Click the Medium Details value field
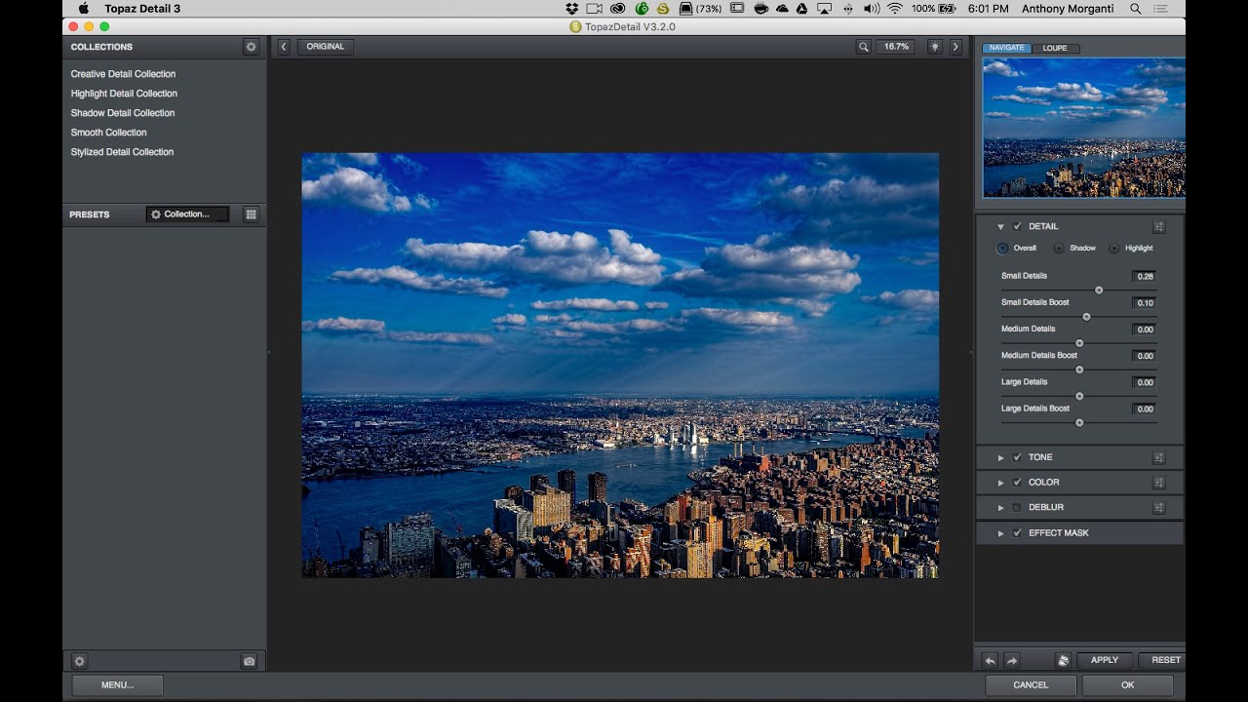Screen dimensions: 1248x702 (x=1144, y=330)
